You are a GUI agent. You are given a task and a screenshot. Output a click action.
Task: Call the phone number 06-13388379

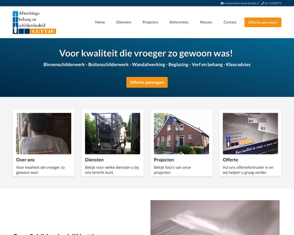tap(273, 3)
